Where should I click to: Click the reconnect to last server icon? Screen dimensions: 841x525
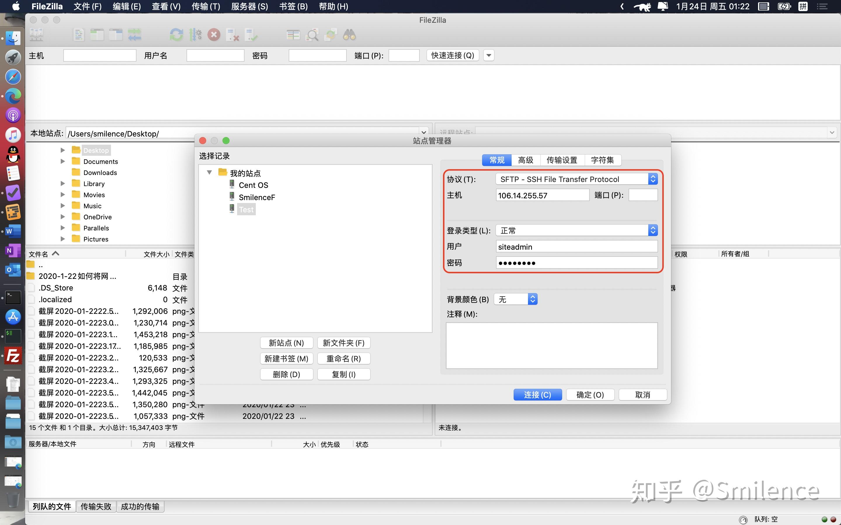click(x=251, y=35)
